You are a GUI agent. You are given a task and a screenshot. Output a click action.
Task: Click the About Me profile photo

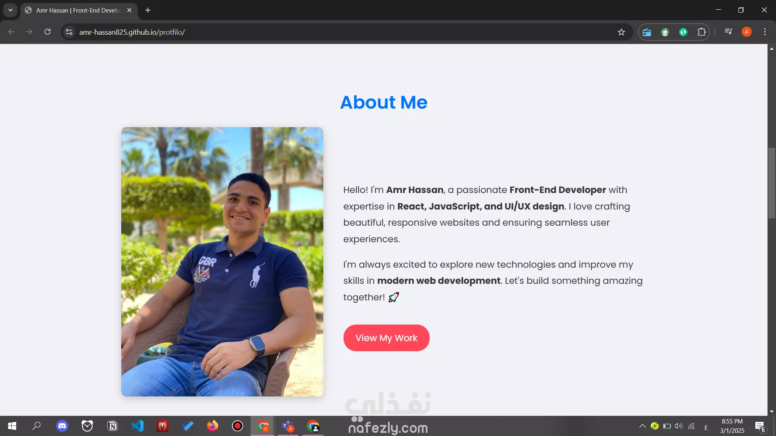click(222, 262)
